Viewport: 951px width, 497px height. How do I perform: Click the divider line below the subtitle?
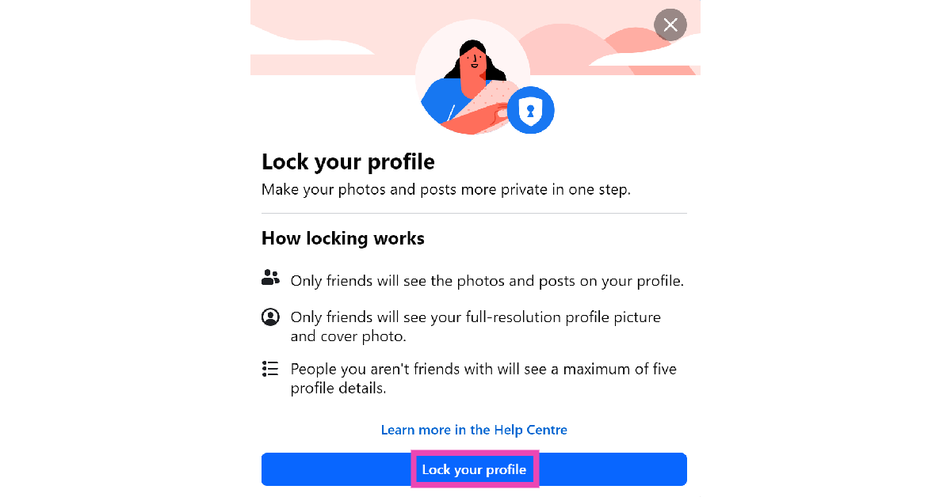coord(474,213)
